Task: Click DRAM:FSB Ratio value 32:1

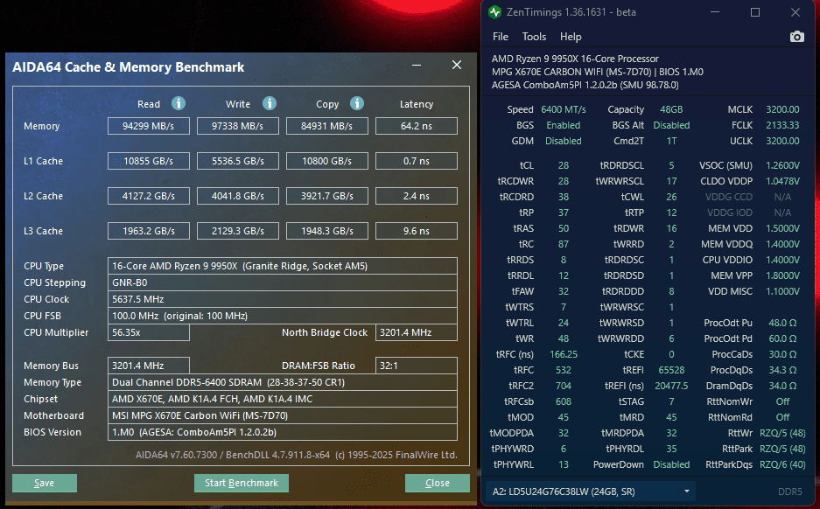Action: (x=417, y=366)
